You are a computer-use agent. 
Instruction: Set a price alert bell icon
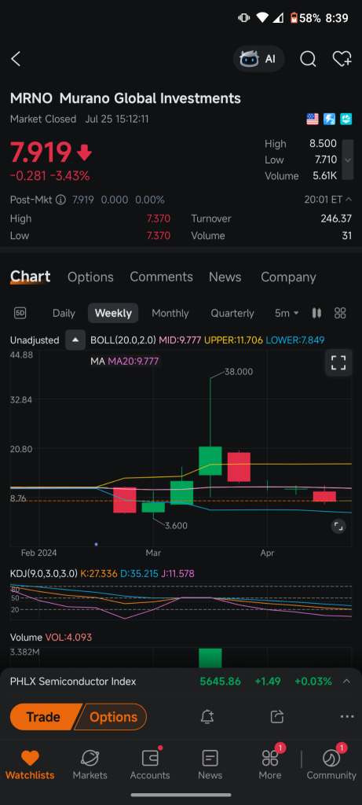[207, 717]
